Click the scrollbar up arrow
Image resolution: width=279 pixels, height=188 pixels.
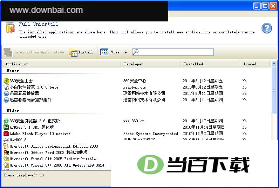click(x=274, y=63)
